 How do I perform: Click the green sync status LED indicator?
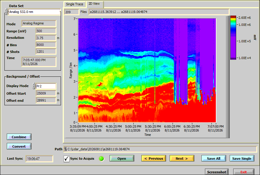(x=101, y=159)
